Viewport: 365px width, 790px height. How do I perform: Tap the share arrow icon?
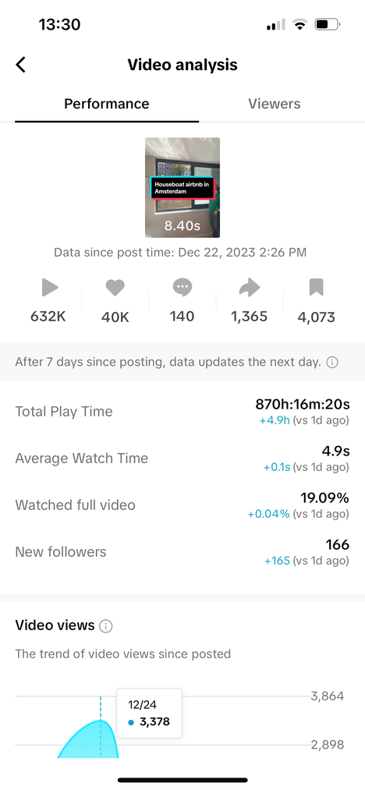(x=249, y=288)
